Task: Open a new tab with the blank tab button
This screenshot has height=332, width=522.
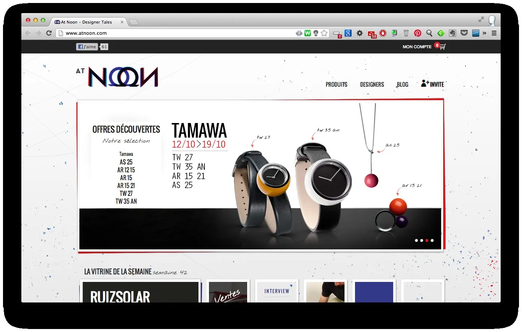Action: click(134, 22)
